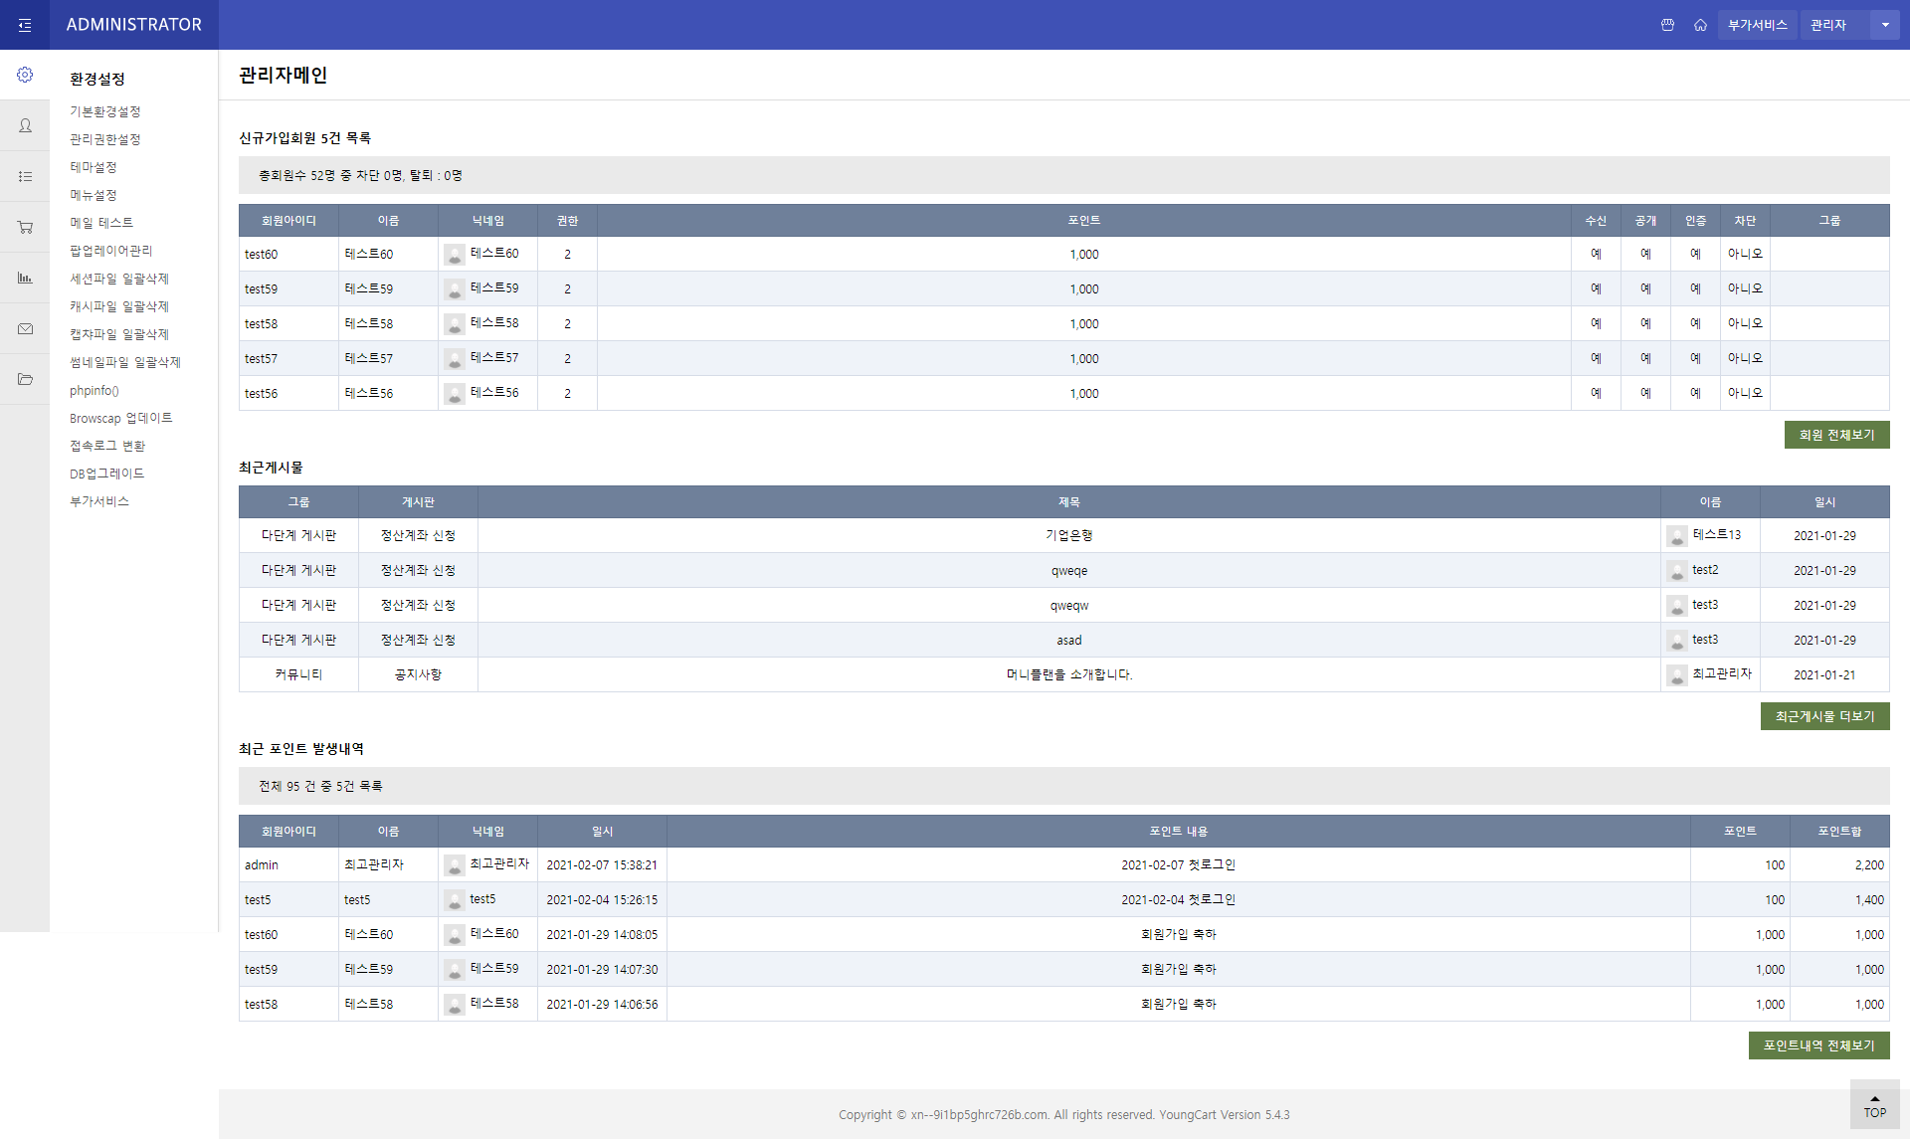Select 기본환경설정 in the side menu

click(105, 111)
